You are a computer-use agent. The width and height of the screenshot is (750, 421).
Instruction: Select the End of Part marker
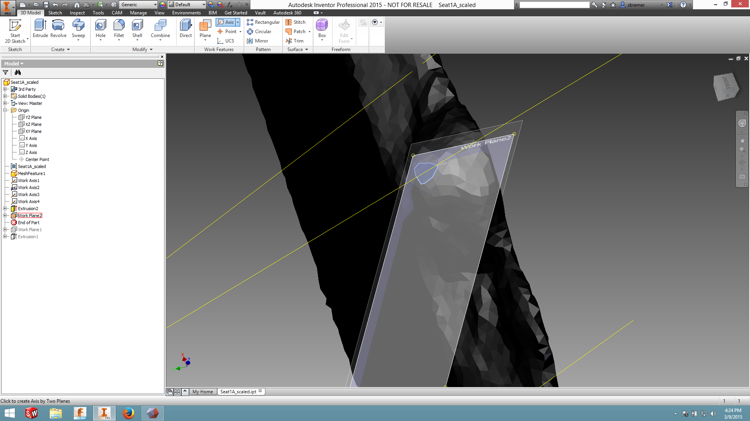click(29, 223)
